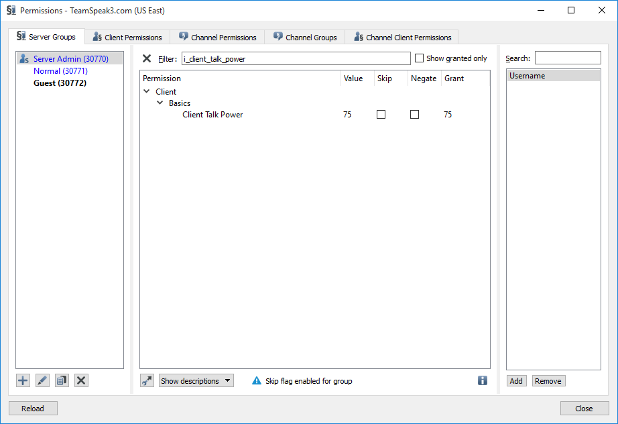This screenshot has width=618, height=424.
Task: Switch to the Client Permissions tab
Action: 127,38
